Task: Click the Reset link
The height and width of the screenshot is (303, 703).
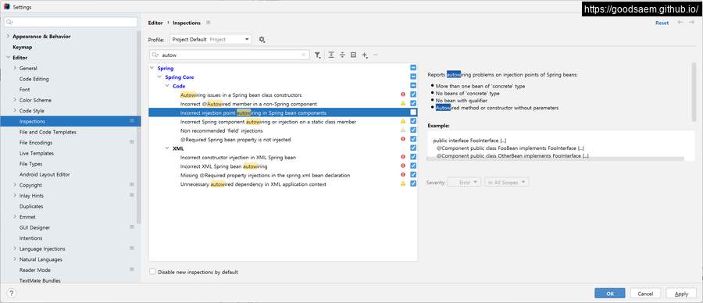Action: click(662, 23)
